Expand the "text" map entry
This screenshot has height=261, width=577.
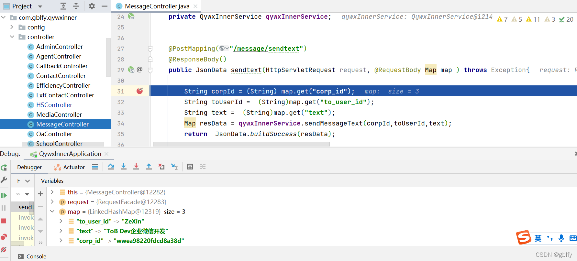click(61, 231)
